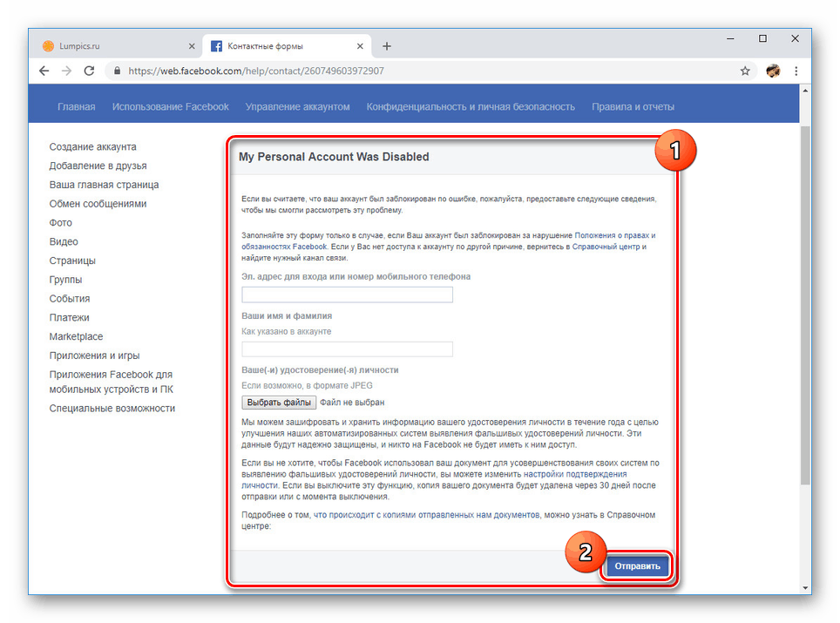Close the Lumpics.ru tab
Viewport: 840px width, 623px height.
coord(192,46)
